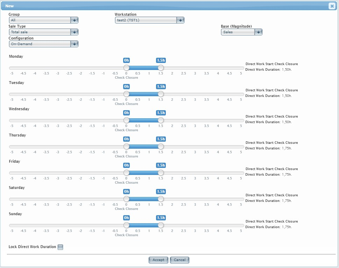Click Friday slider's 0h start handle

pos(127,173)
